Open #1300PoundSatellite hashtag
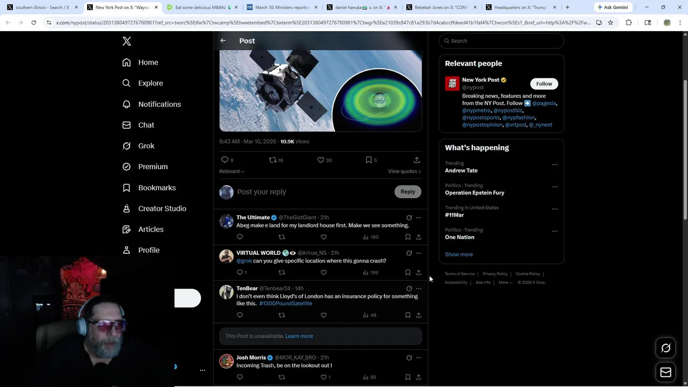This screenshot has height=387, width=688. (x=285, y=304)
